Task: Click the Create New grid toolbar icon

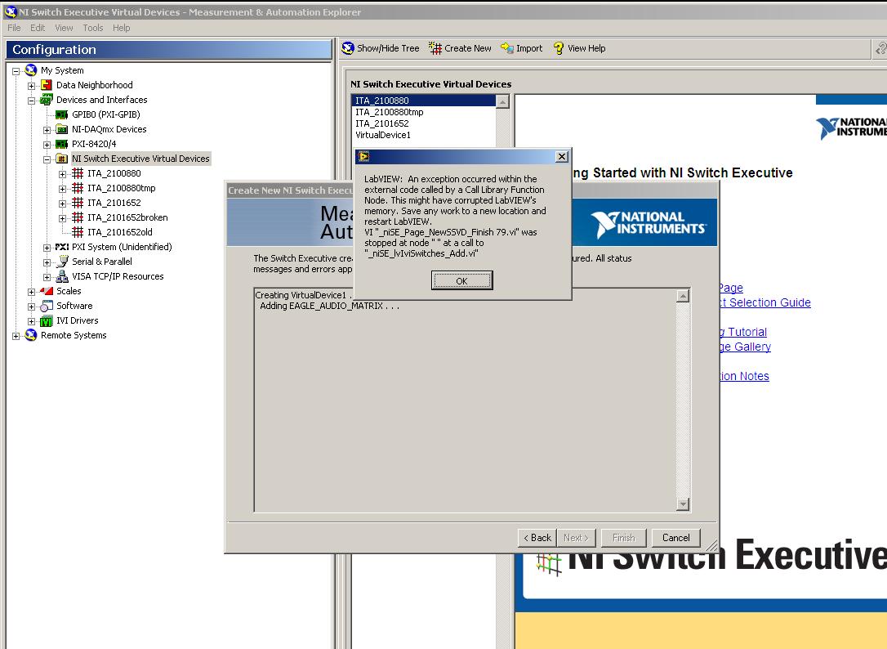Action: click(435, 48)
